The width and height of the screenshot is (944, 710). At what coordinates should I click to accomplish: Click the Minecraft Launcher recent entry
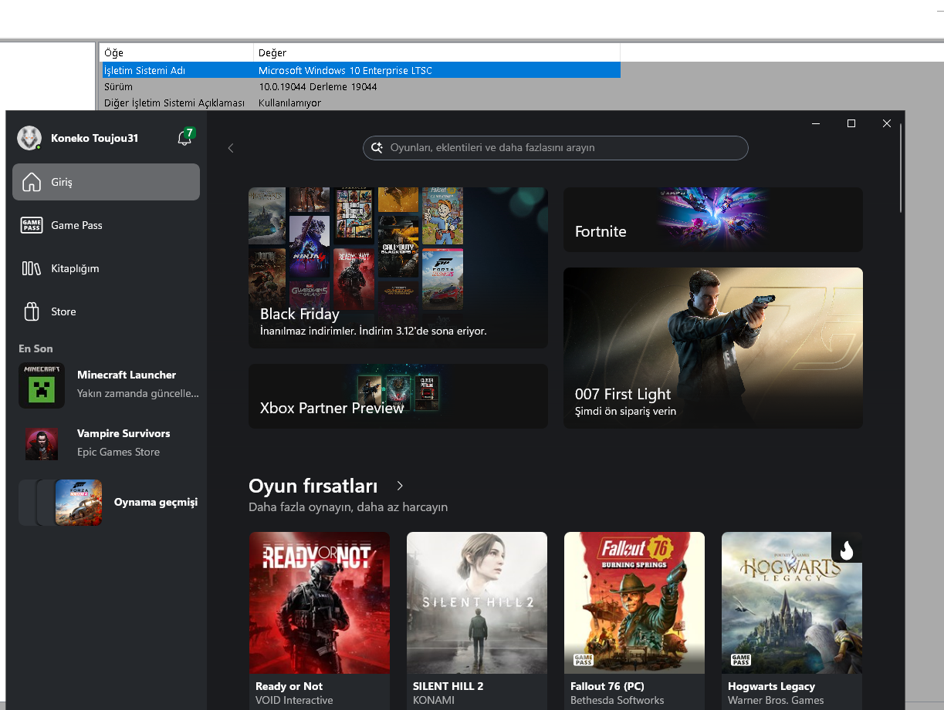(108, 385)
